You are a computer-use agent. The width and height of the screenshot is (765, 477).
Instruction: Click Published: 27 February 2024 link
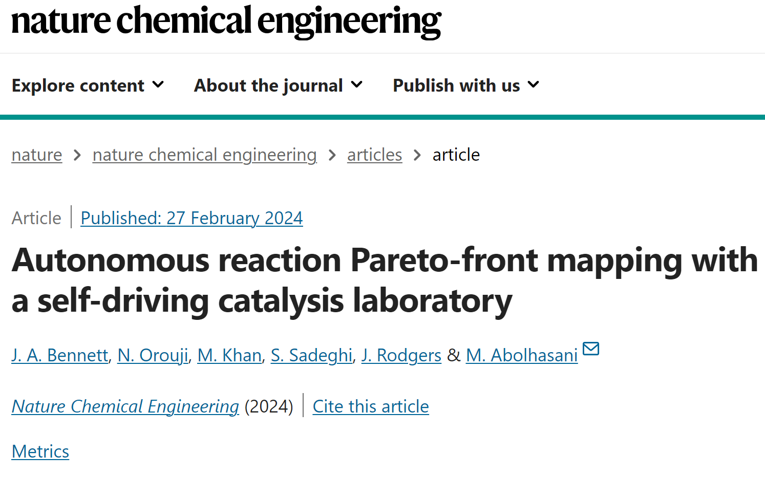coord(192,218)
